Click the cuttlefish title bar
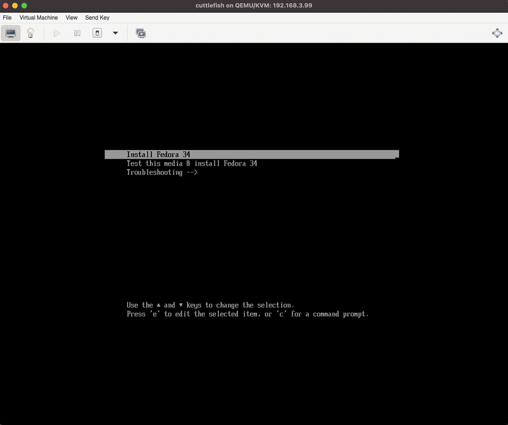Viewport: 508px width, 425px height. pos(254,6)
